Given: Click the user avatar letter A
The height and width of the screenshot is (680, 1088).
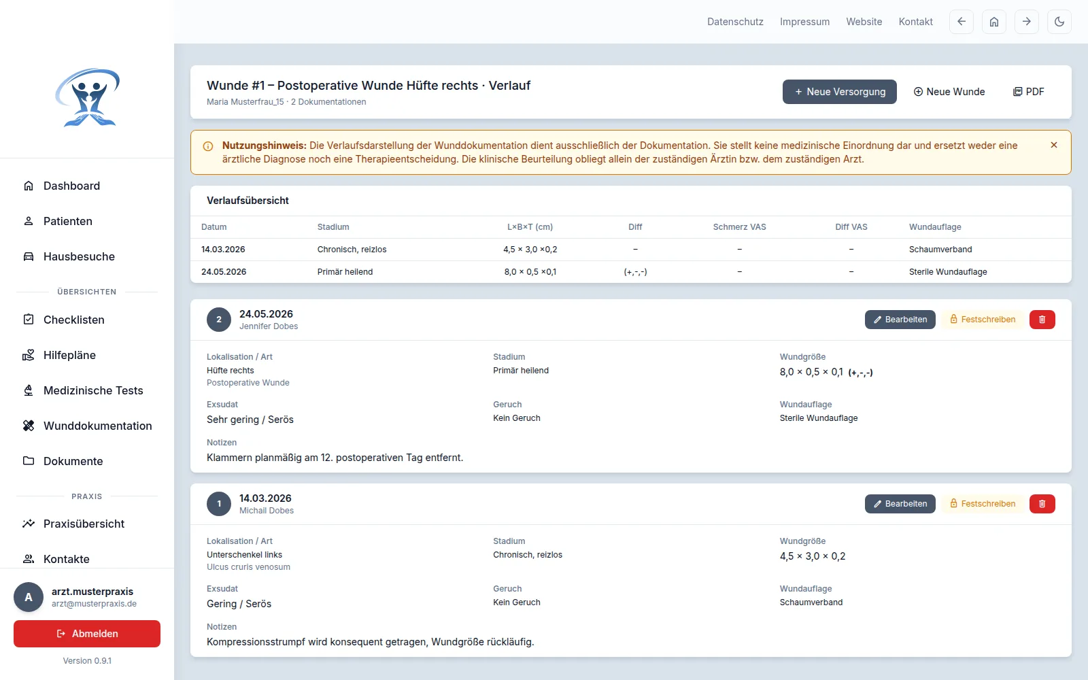Looking at the screenshot, I should click(29, 597).
